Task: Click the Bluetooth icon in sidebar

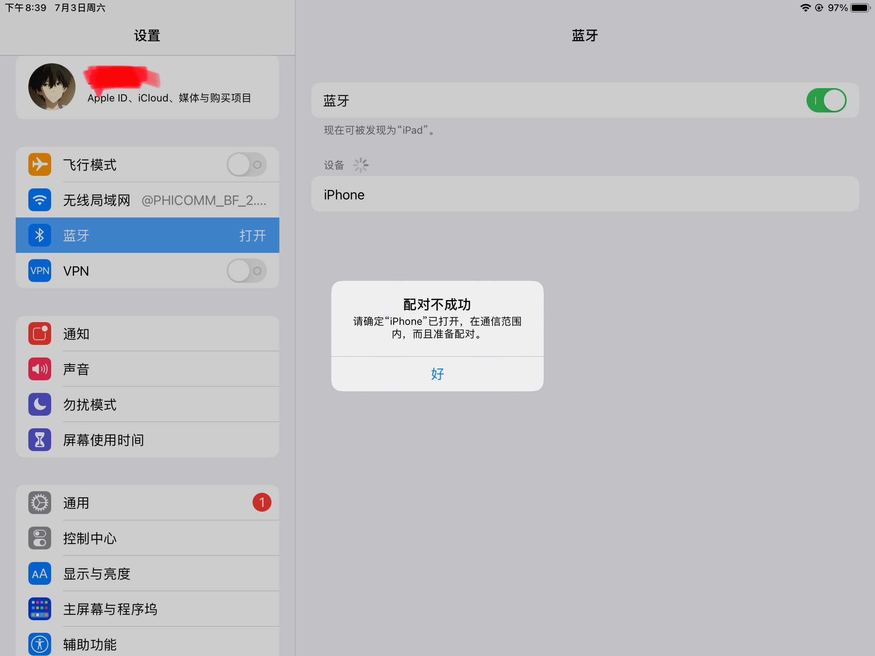Action: (40, 235)
